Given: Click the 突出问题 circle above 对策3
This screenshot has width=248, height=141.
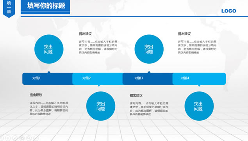Looking at the screenshot, I should click(149, 49).
